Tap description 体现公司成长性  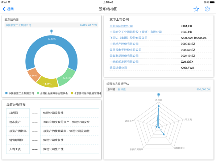click(x=53, y=140)
